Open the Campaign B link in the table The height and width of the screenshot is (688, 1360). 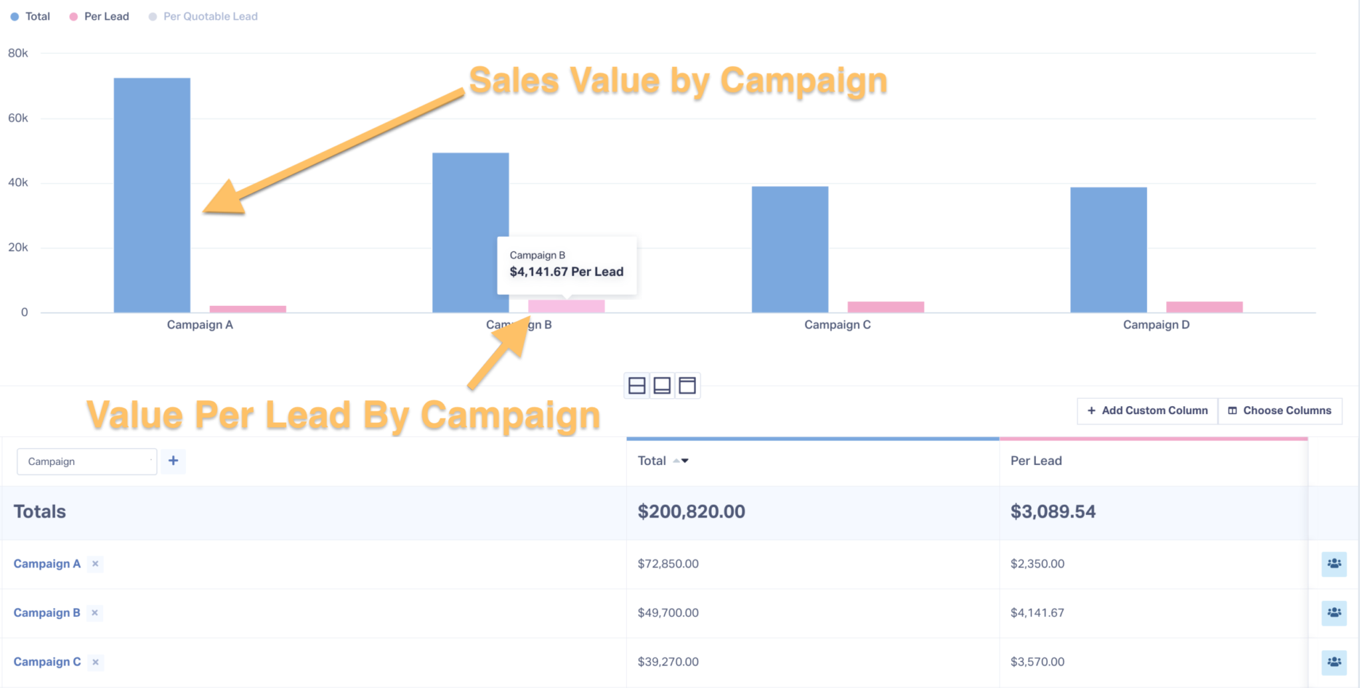tap(46, 612)
